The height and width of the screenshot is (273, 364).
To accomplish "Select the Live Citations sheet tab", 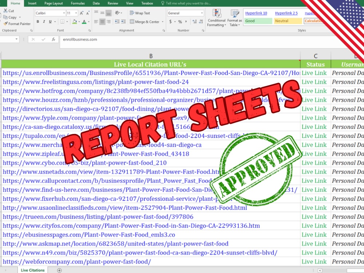I will click(33, 270).
